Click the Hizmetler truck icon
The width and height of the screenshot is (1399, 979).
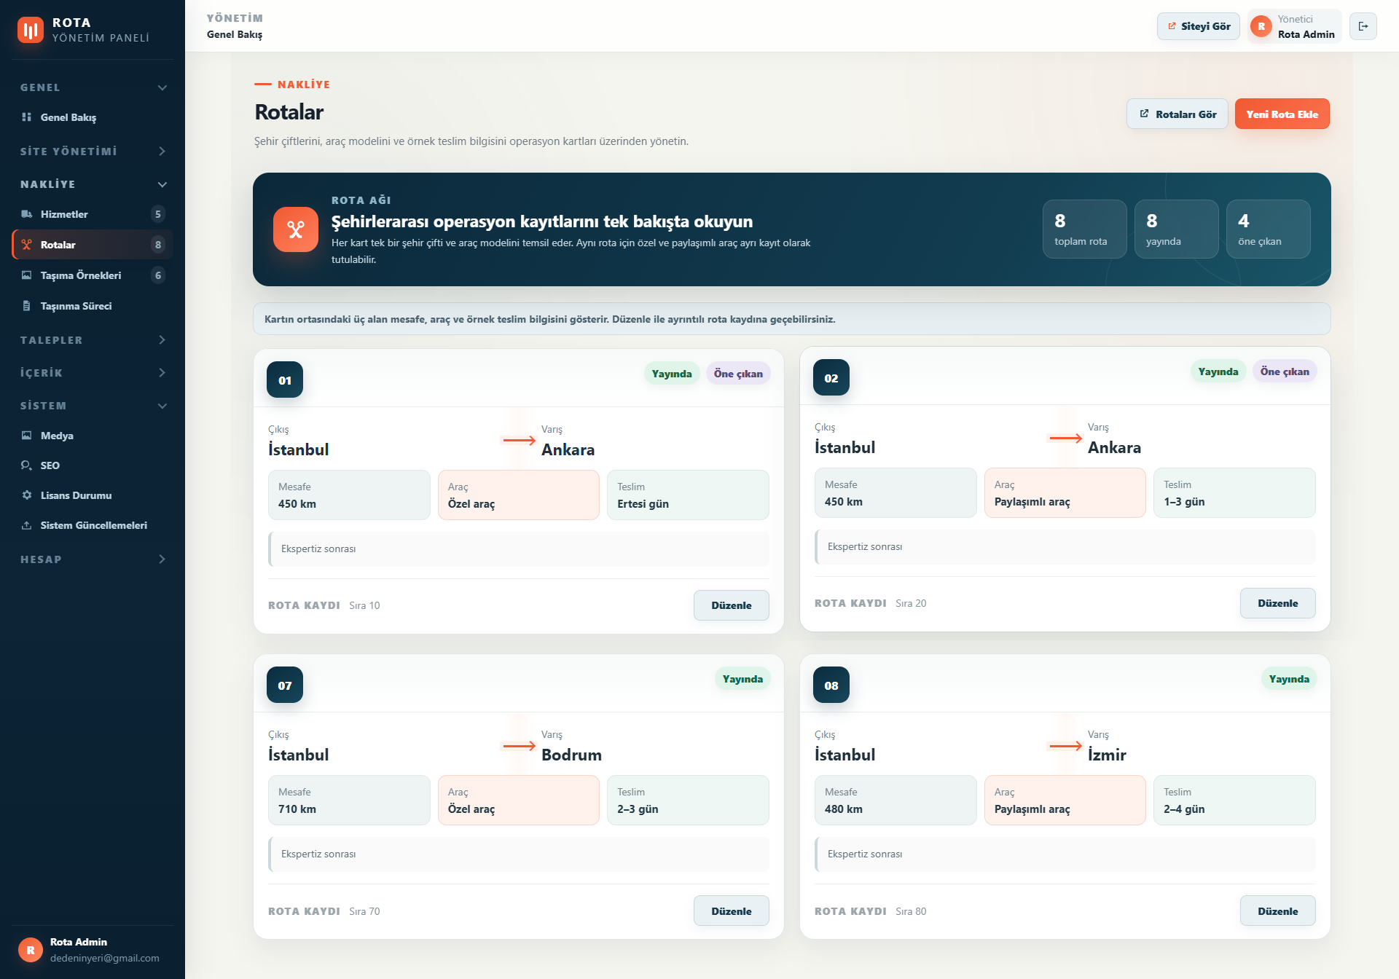26,214
